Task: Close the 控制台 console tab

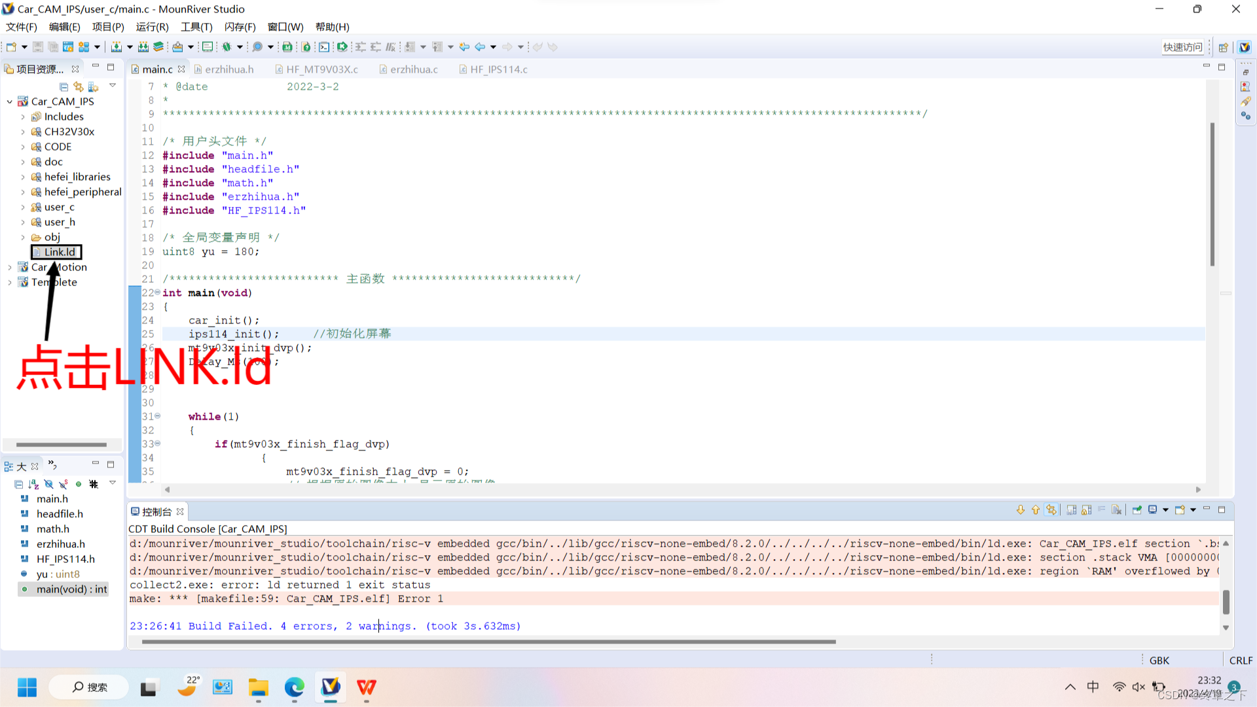Action: tap(180, 512)
